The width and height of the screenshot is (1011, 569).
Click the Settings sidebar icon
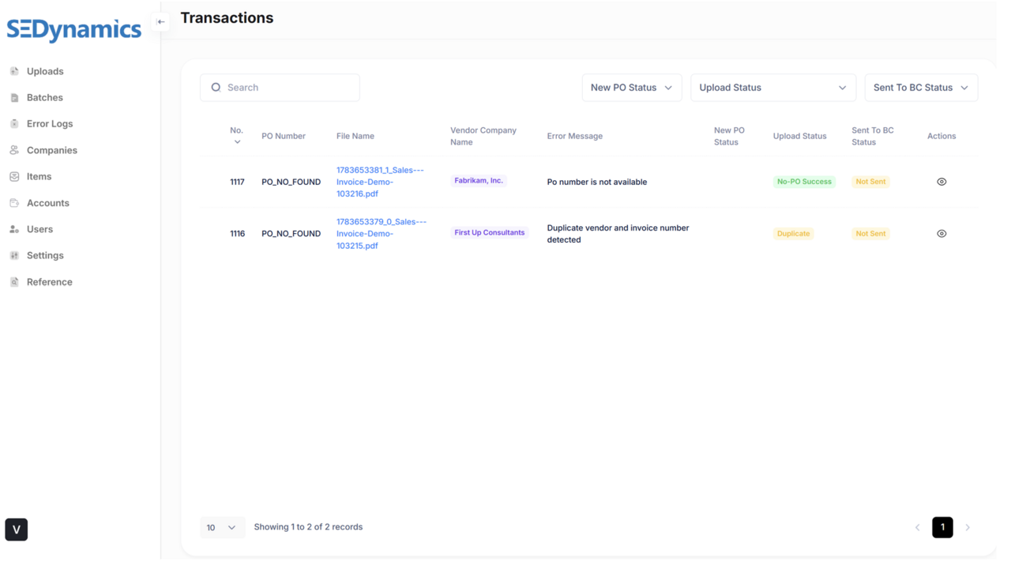(14, 255)
